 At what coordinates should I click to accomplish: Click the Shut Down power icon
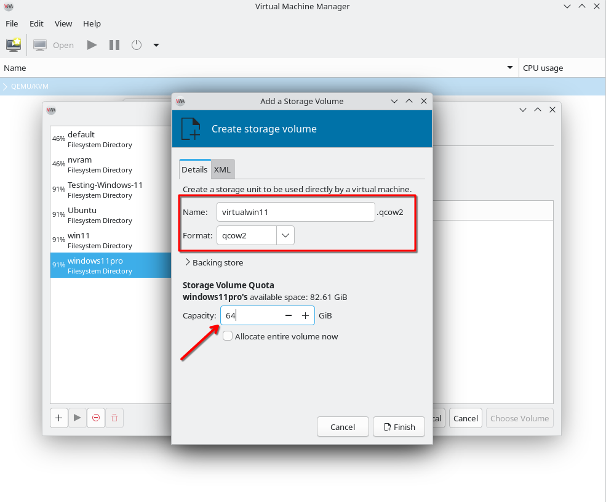(x=137, y=45)
